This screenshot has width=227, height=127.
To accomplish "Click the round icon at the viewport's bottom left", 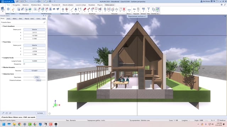I will pos(50,114).
